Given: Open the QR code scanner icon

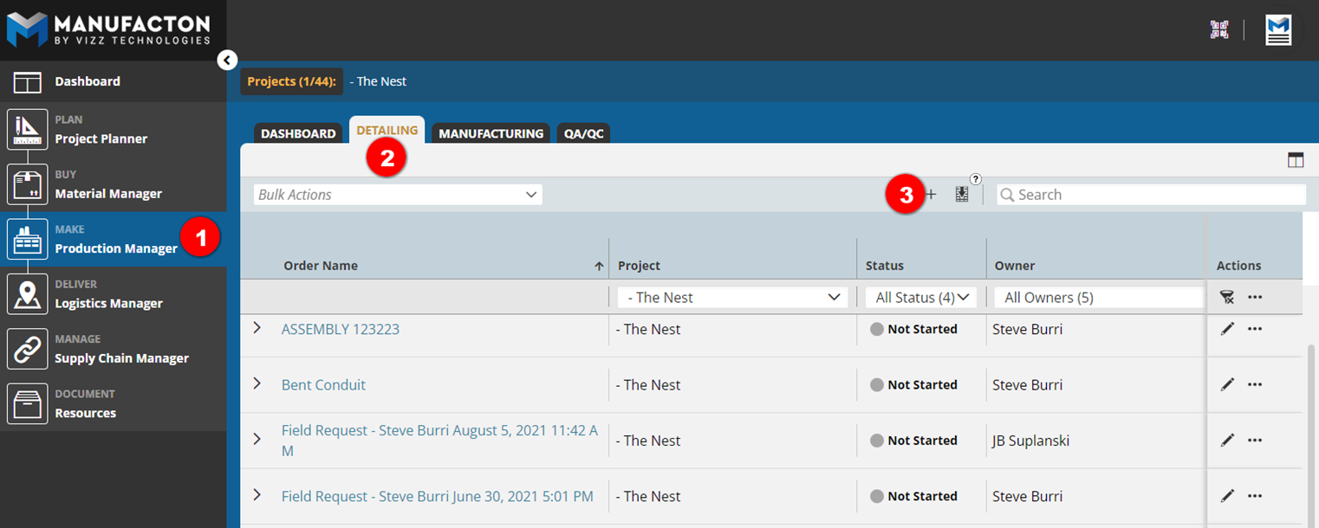Looking at the screenshot, I should [x=1219, y=29].
